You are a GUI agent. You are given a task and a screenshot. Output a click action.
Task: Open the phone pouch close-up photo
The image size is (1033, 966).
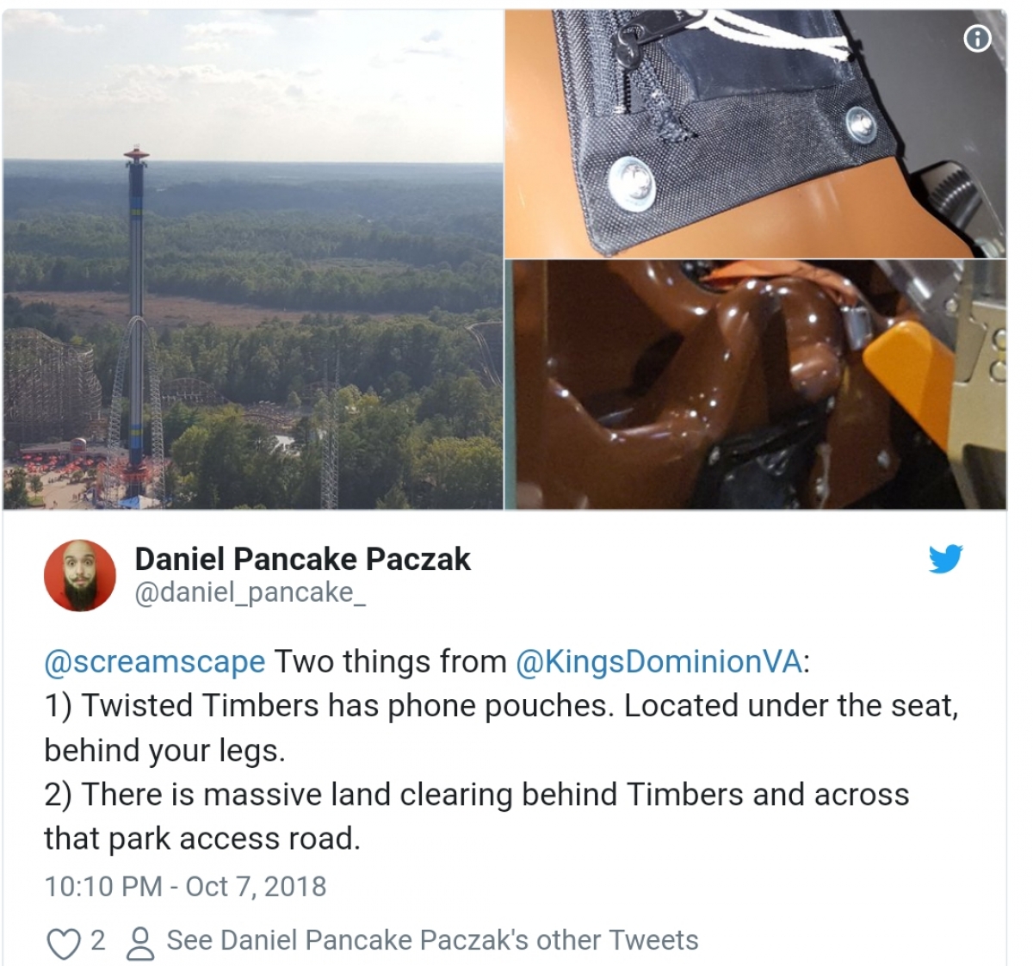tap(755, 133)
